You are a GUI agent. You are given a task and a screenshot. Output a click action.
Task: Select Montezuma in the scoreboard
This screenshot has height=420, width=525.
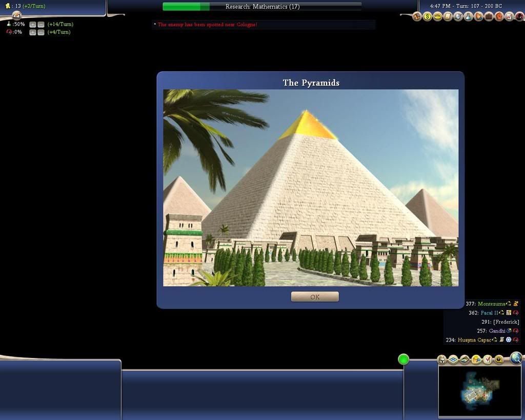click(491, 304)
